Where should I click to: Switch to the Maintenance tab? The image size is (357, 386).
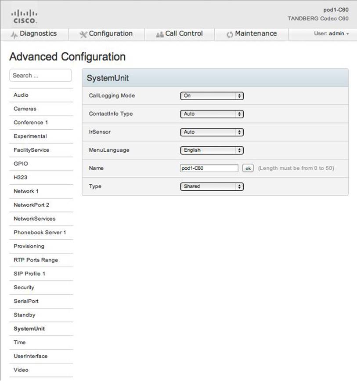(x=256, y=34)
